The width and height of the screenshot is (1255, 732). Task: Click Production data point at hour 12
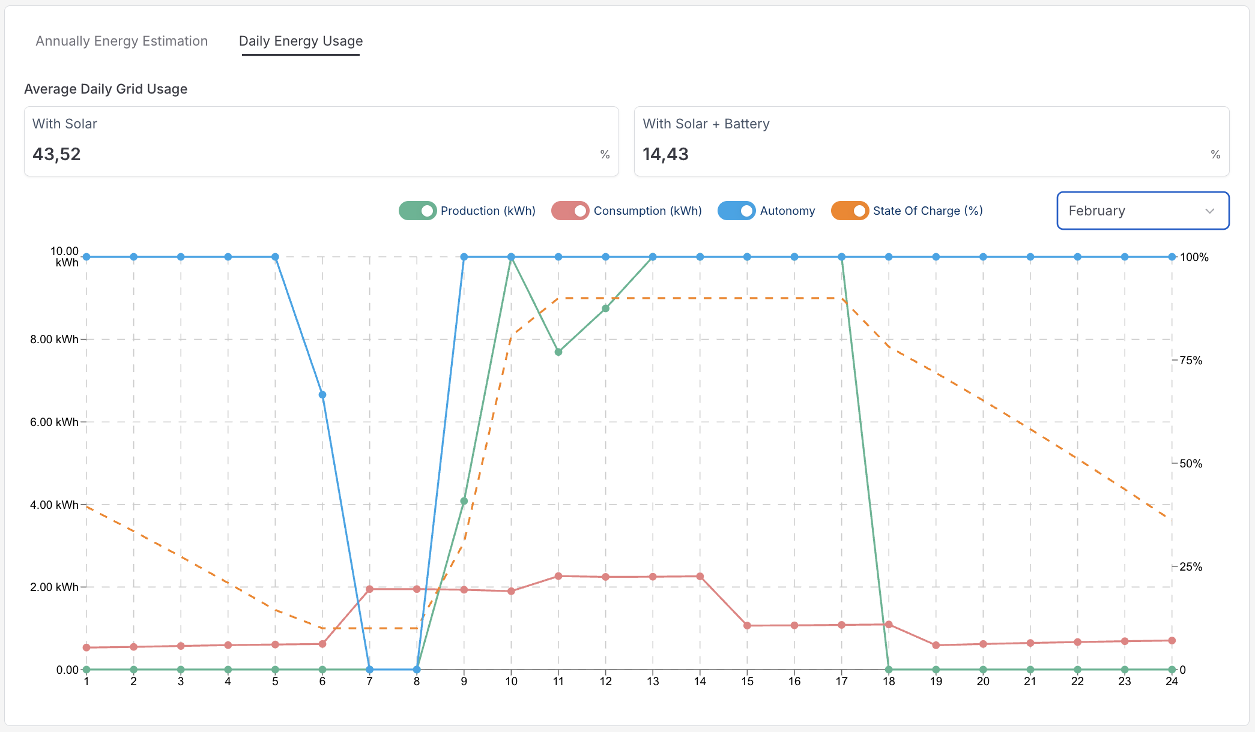tap(605, 308)
